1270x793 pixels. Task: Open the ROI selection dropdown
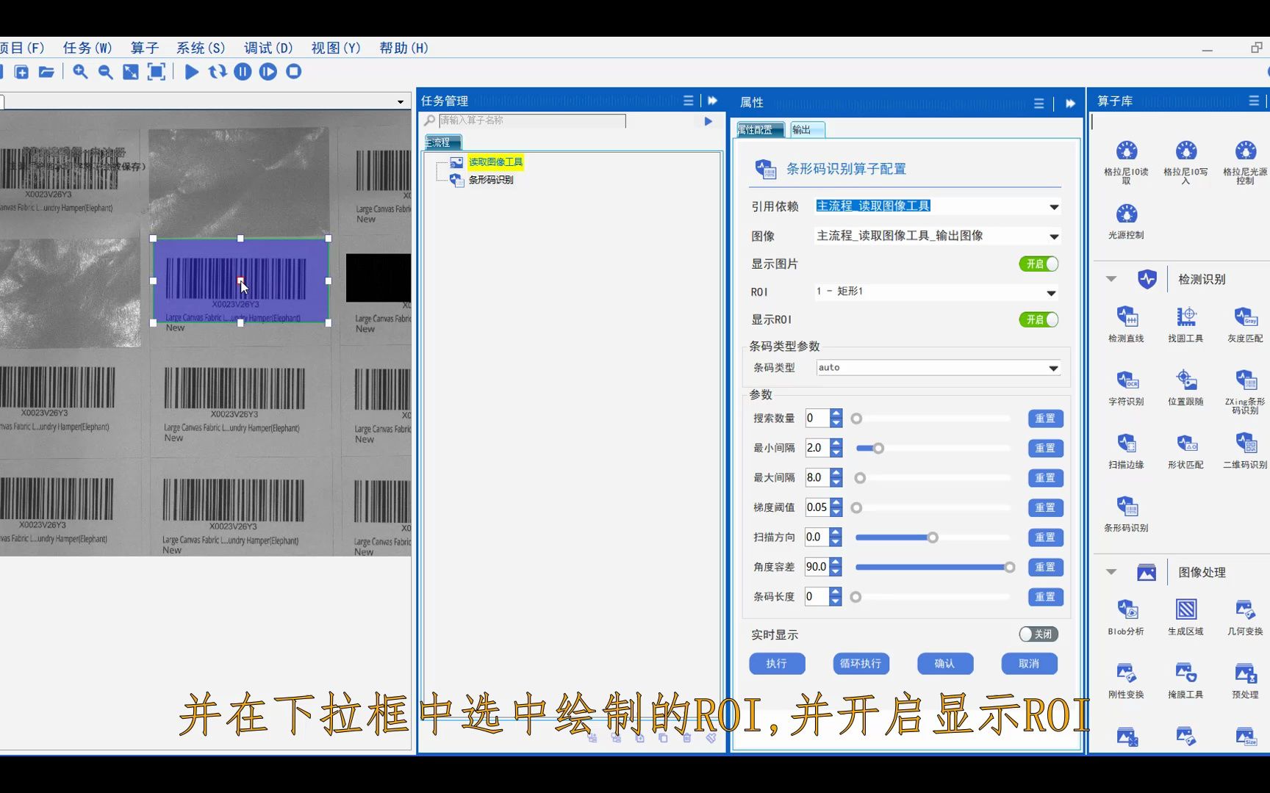click(x=1052, y=293)
